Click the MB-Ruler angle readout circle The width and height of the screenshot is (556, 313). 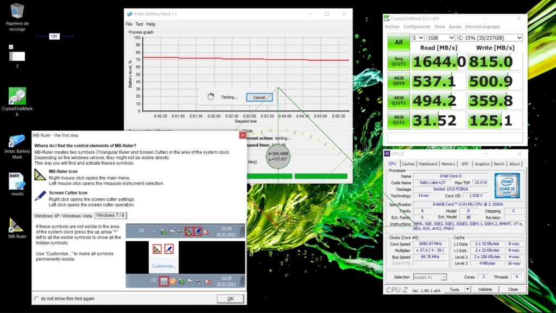point(278,156)
